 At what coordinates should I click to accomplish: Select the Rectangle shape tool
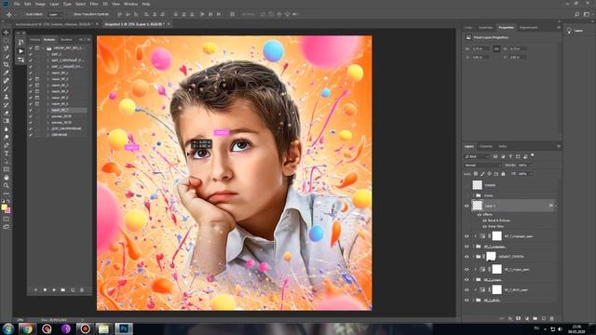click(7, 169)
